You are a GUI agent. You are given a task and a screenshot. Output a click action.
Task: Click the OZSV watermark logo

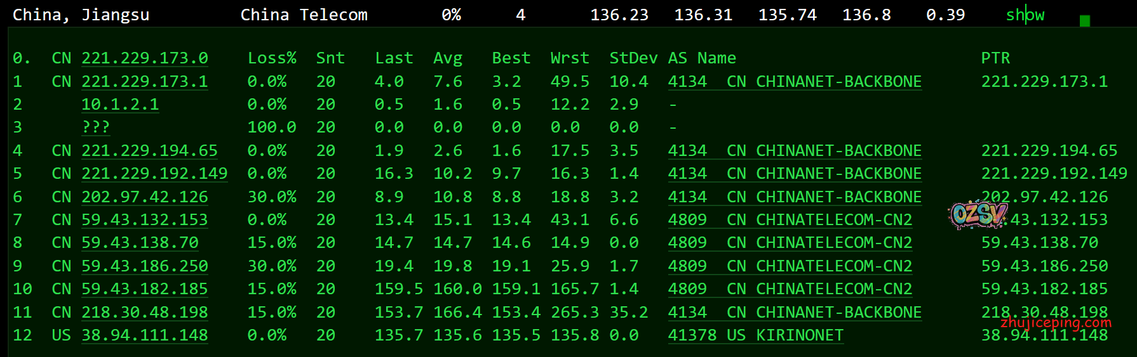pos(978,215)
